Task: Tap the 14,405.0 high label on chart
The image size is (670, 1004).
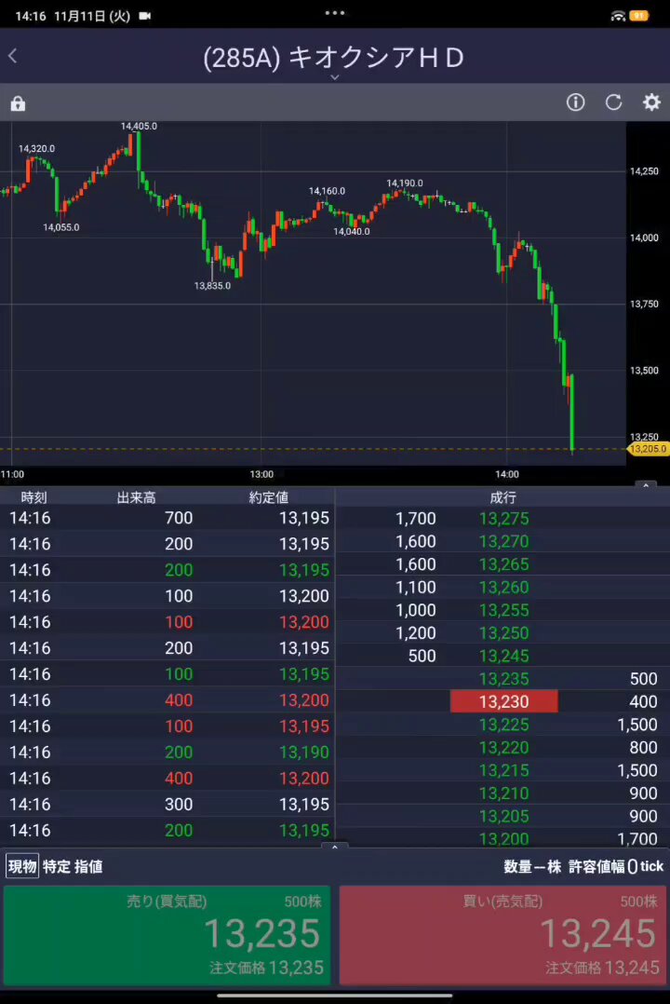Action: 139,126
